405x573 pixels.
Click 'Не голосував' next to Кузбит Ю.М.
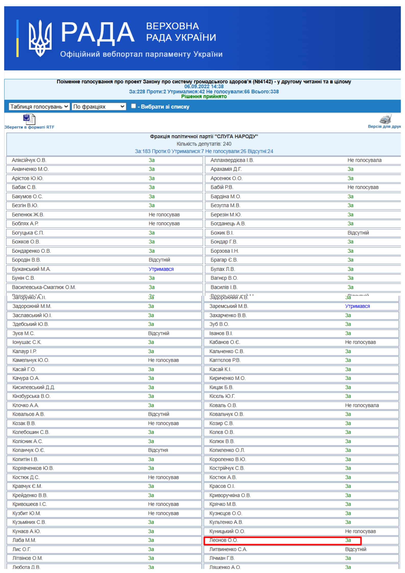coord(163,513)
